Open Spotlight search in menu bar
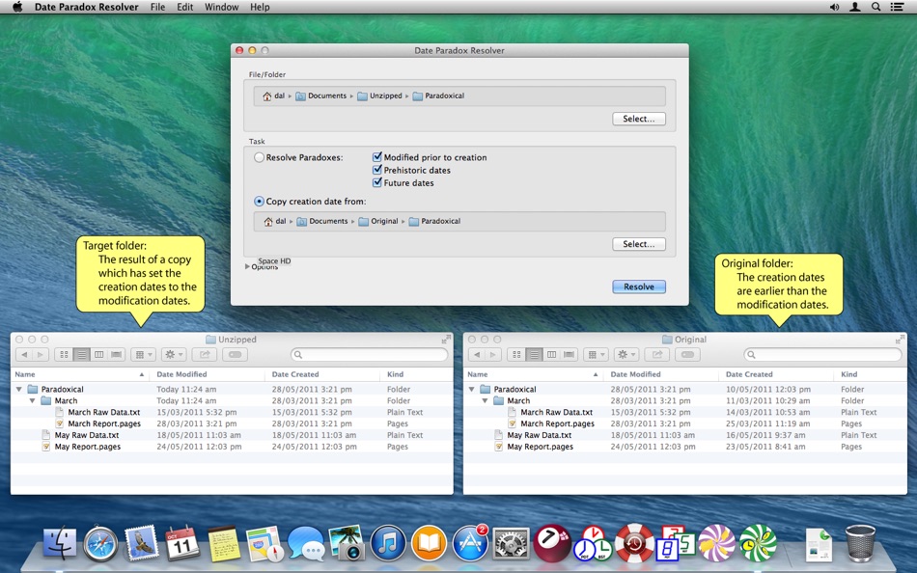This screenshot has width=917, height=573. (x=875, y=7)
